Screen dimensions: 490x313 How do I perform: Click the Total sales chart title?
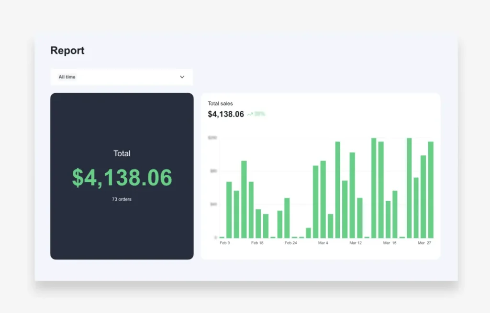click(x=220, y=103)
